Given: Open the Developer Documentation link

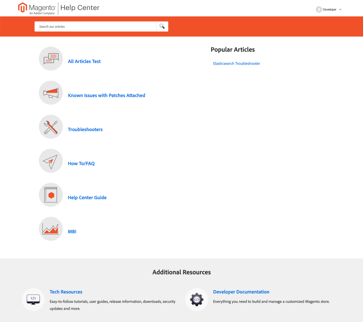Looking at the screenshot, I should (x=241, y=292).
